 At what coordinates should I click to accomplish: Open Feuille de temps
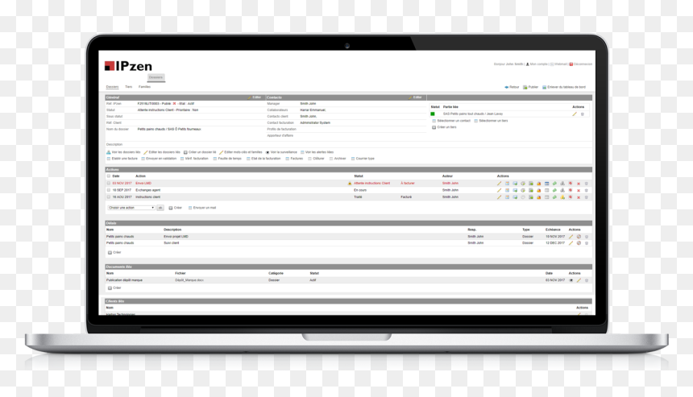coord(227,159)
